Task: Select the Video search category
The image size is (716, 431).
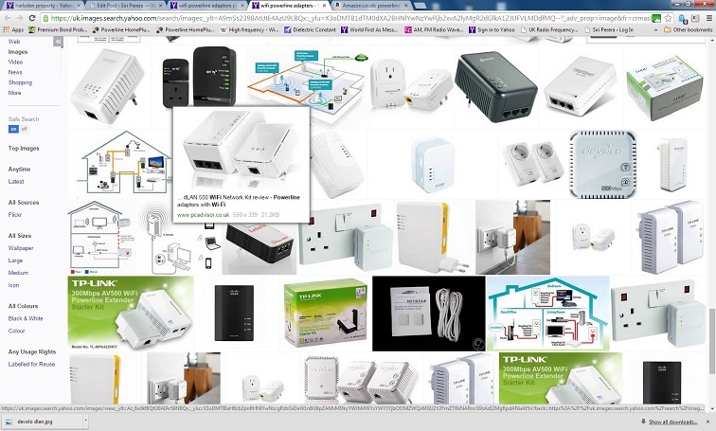Action: pos(15,62)
